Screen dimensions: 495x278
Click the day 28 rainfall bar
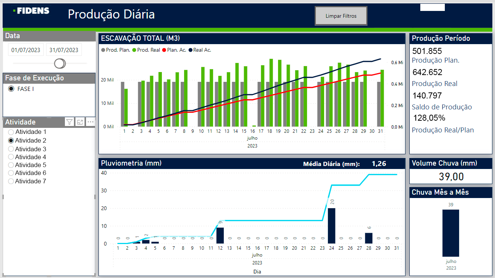point(369,238)
